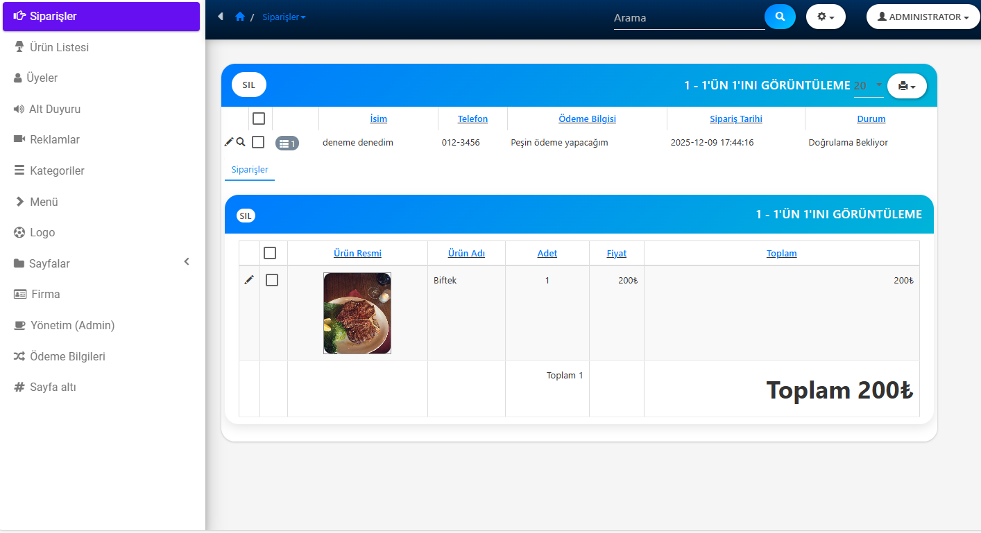
Task: Click the home icon in breadcrumb
Action: click(240, 17)
